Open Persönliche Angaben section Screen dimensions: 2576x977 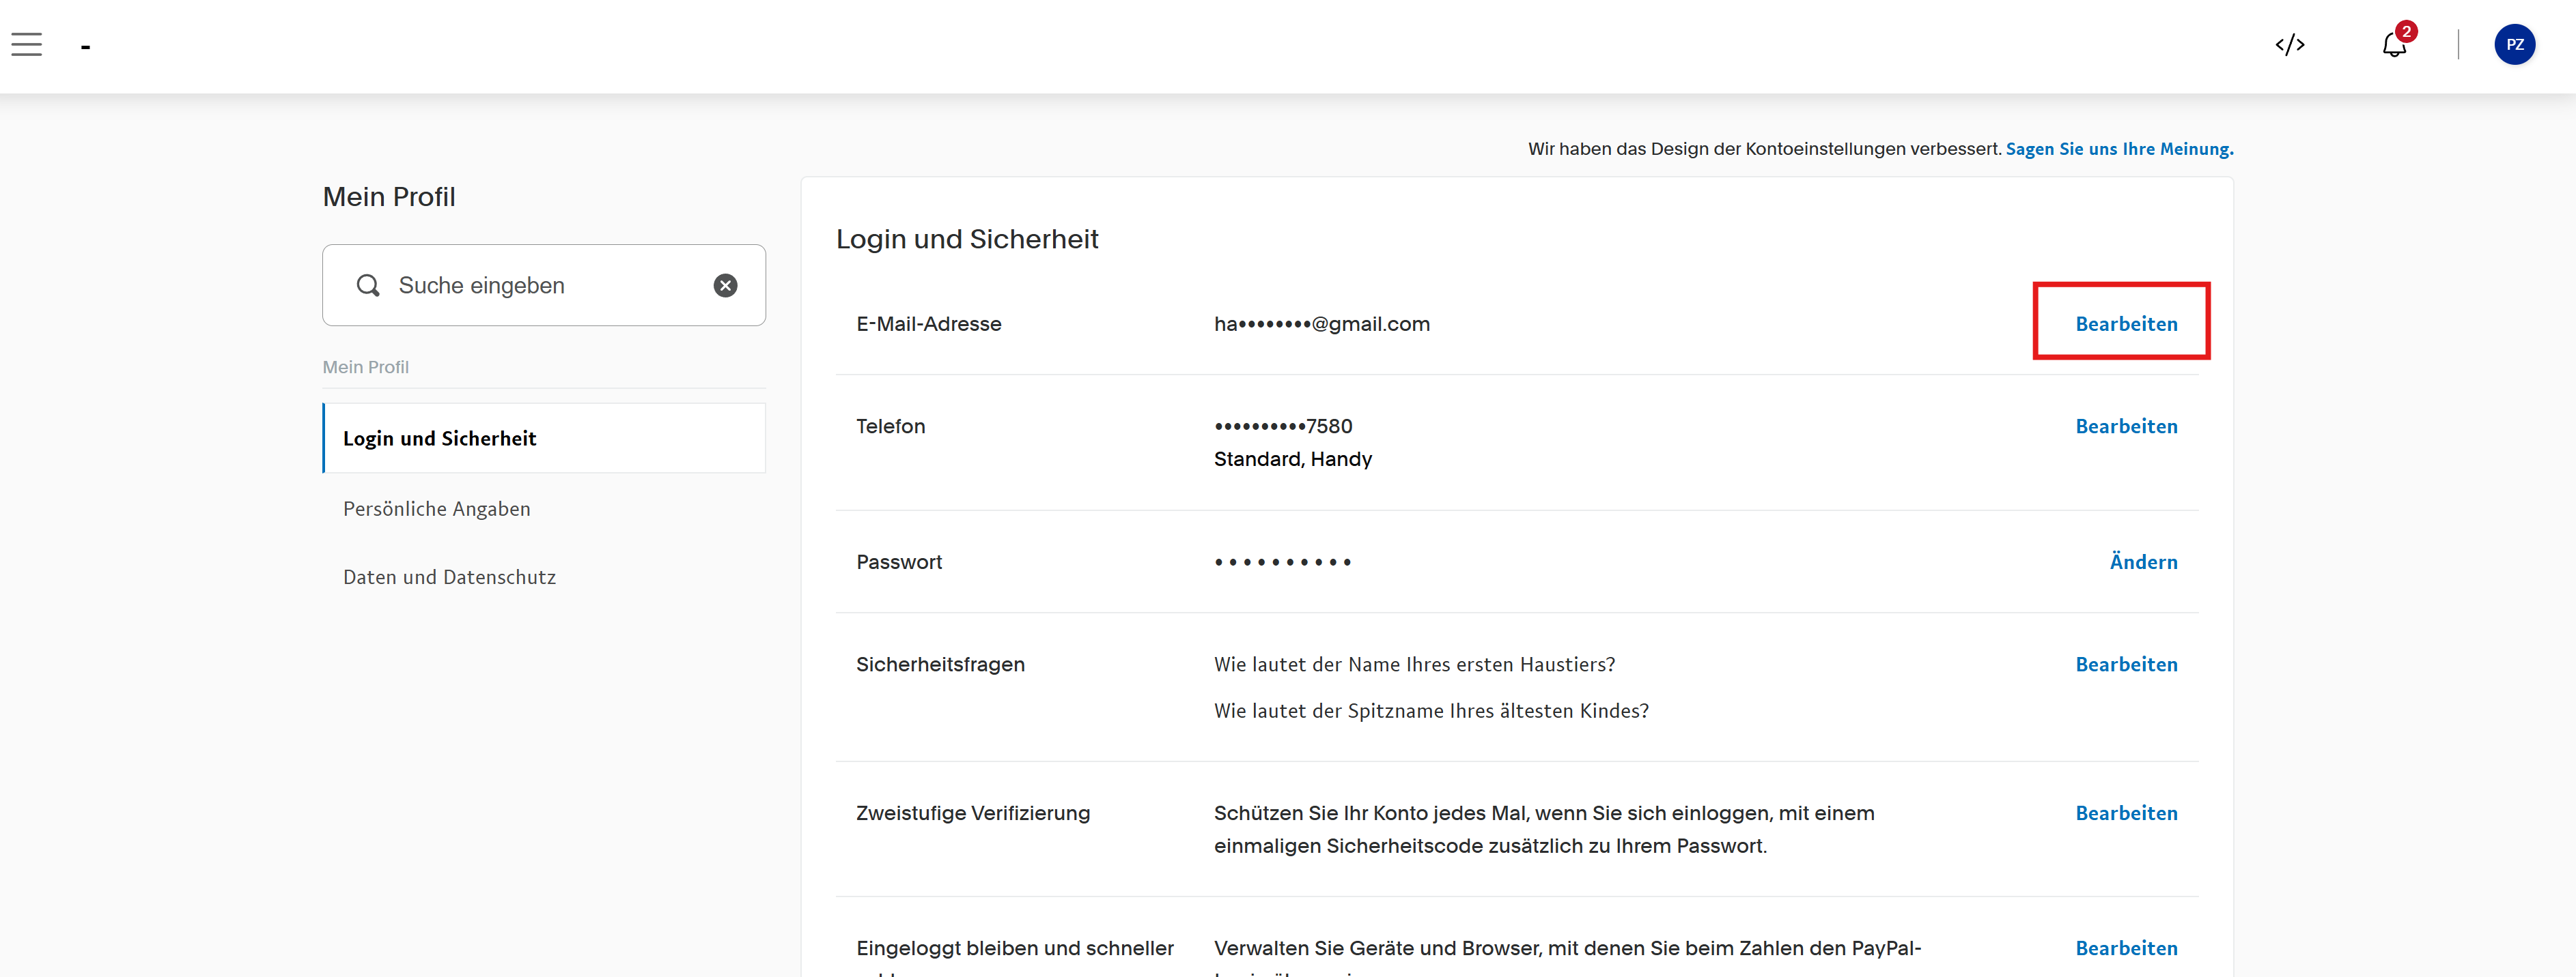pos(437,508)
